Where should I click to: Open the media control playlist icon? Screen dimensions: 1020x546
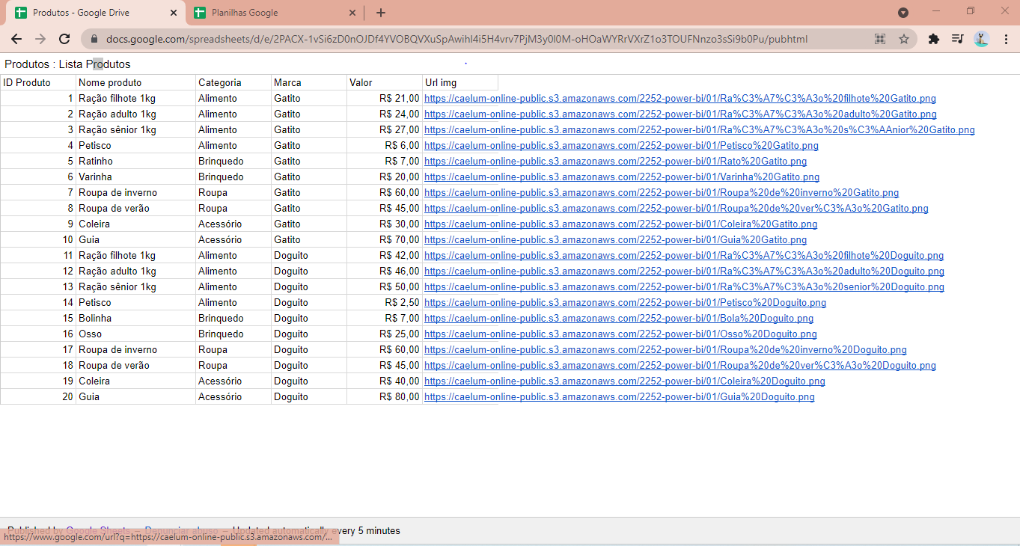pyautogui.click(x=957, y=39)
